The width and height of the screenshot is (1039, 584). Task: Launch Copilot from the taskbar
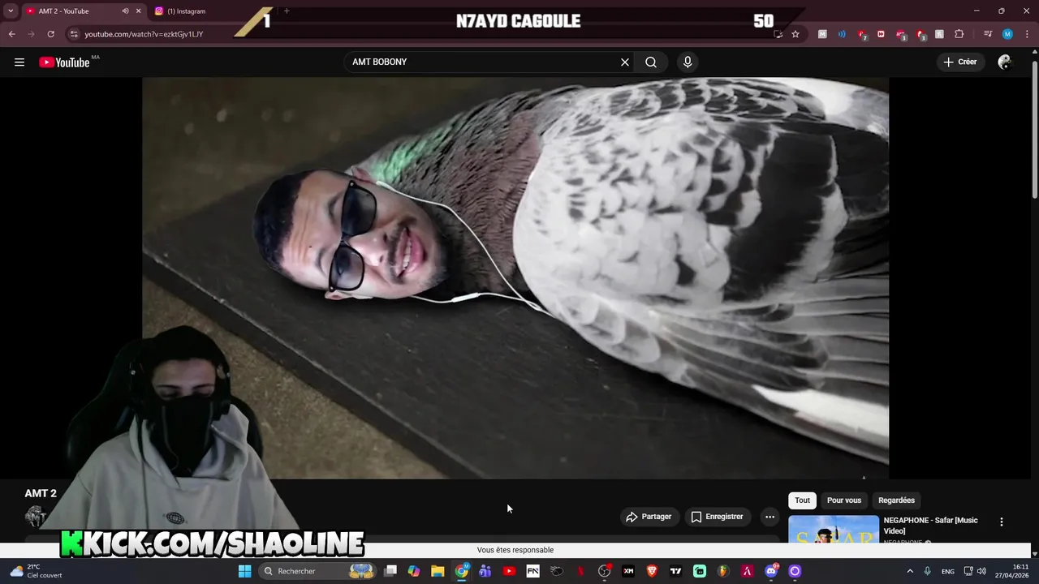pyautogui.click(x=414, y=571)
